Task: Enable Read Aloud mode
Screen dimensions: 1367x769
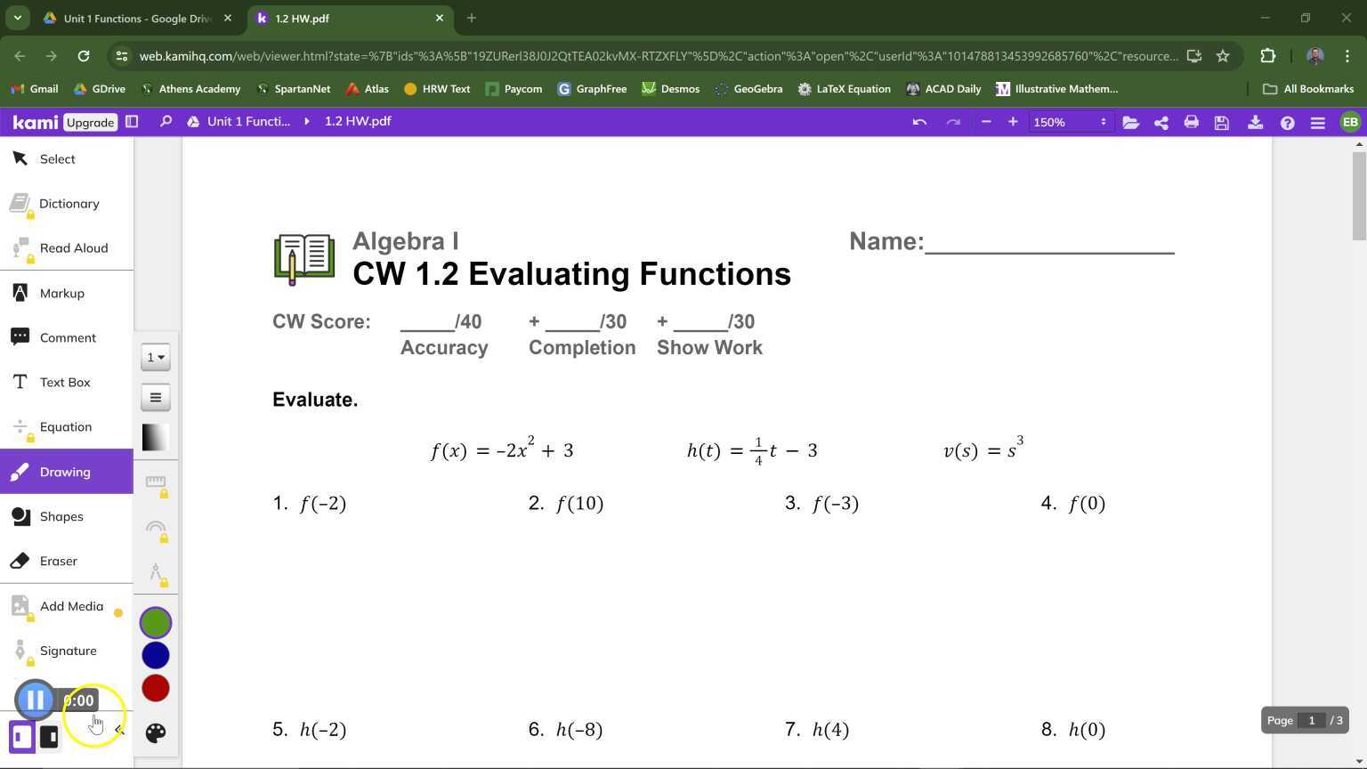Action: (x=74, y=247)
